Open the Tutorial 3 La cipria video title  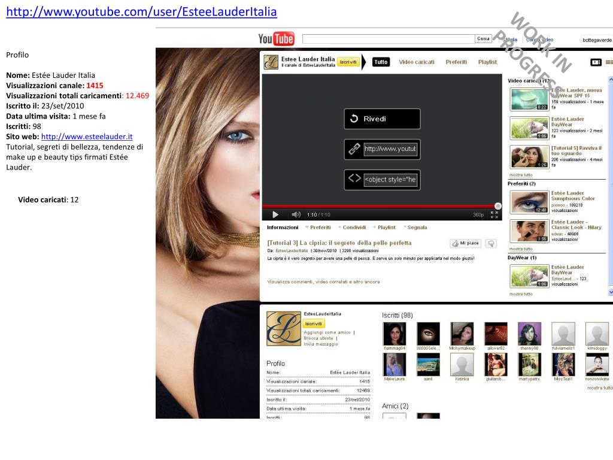coord(339,243)
